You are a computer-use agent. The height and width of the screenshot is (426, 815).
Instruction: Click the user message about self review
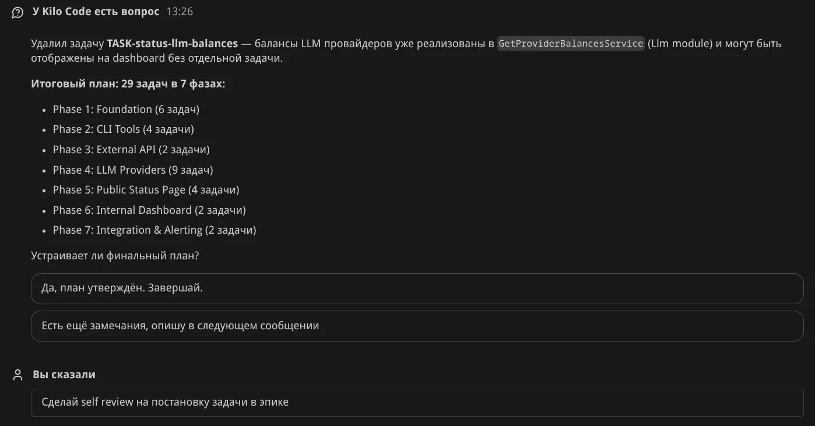417,402
